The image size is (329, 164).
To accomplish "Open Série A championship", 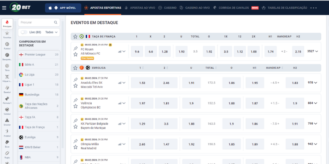I will pyautogui.click(x=39, y=65).
